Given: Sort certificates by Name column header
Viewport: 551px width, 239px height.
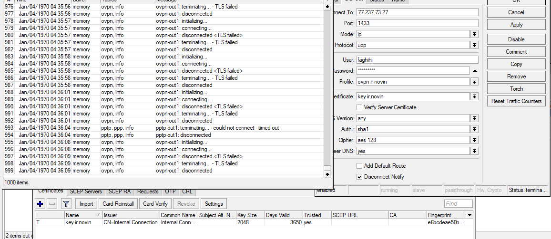Looking at the screenshot, I should coord(83,215).
